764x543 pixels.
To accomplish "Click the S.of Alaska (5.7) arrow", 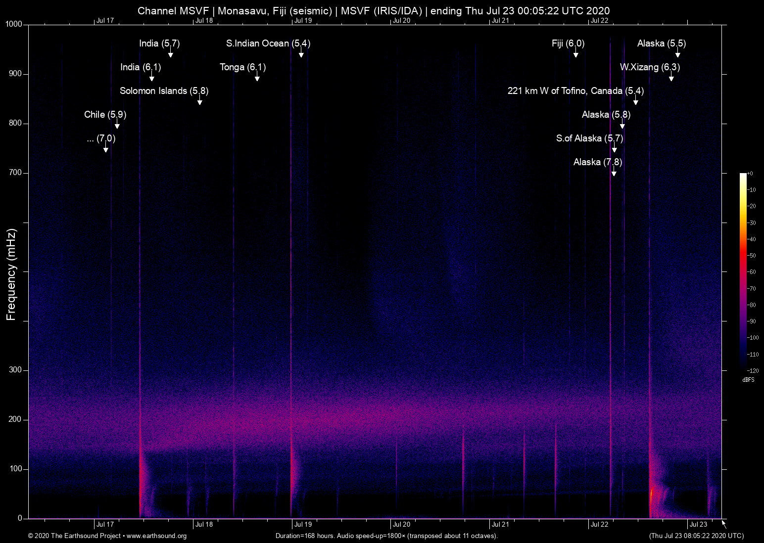I will coord(614,149).
